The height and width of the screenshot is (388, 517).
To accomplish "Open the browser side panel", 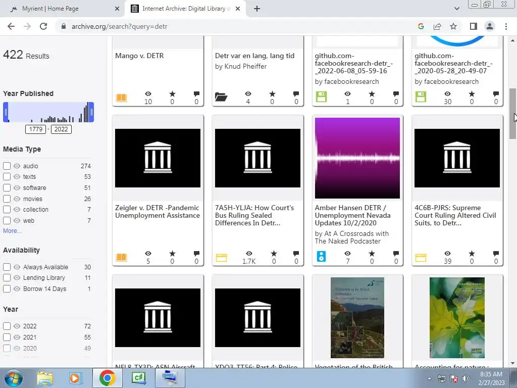I will coord(474,26).
